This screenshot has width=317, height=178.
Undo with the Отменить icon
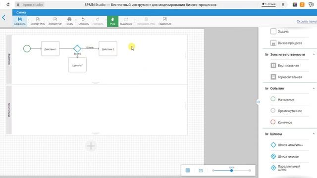tap(84, 21)
